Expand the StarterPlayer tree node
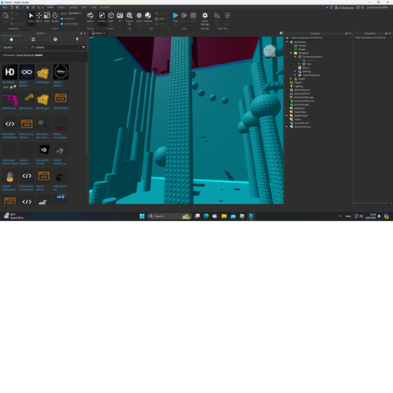 tap(287, 116)
